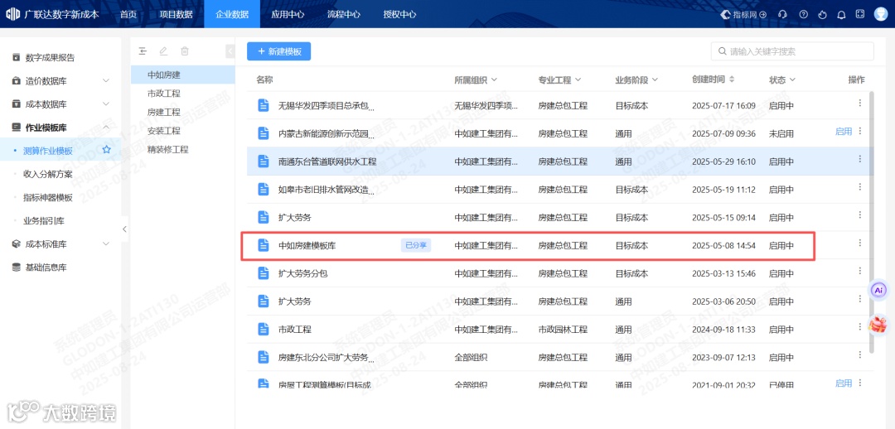Click file icon of 无锡华发四季项目总承包
The height and width of the screenshot is (429, 895).
click(x=264, y=105)
